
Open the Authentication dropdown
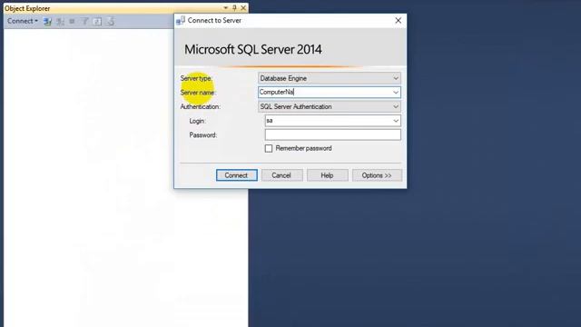(330, 107)
